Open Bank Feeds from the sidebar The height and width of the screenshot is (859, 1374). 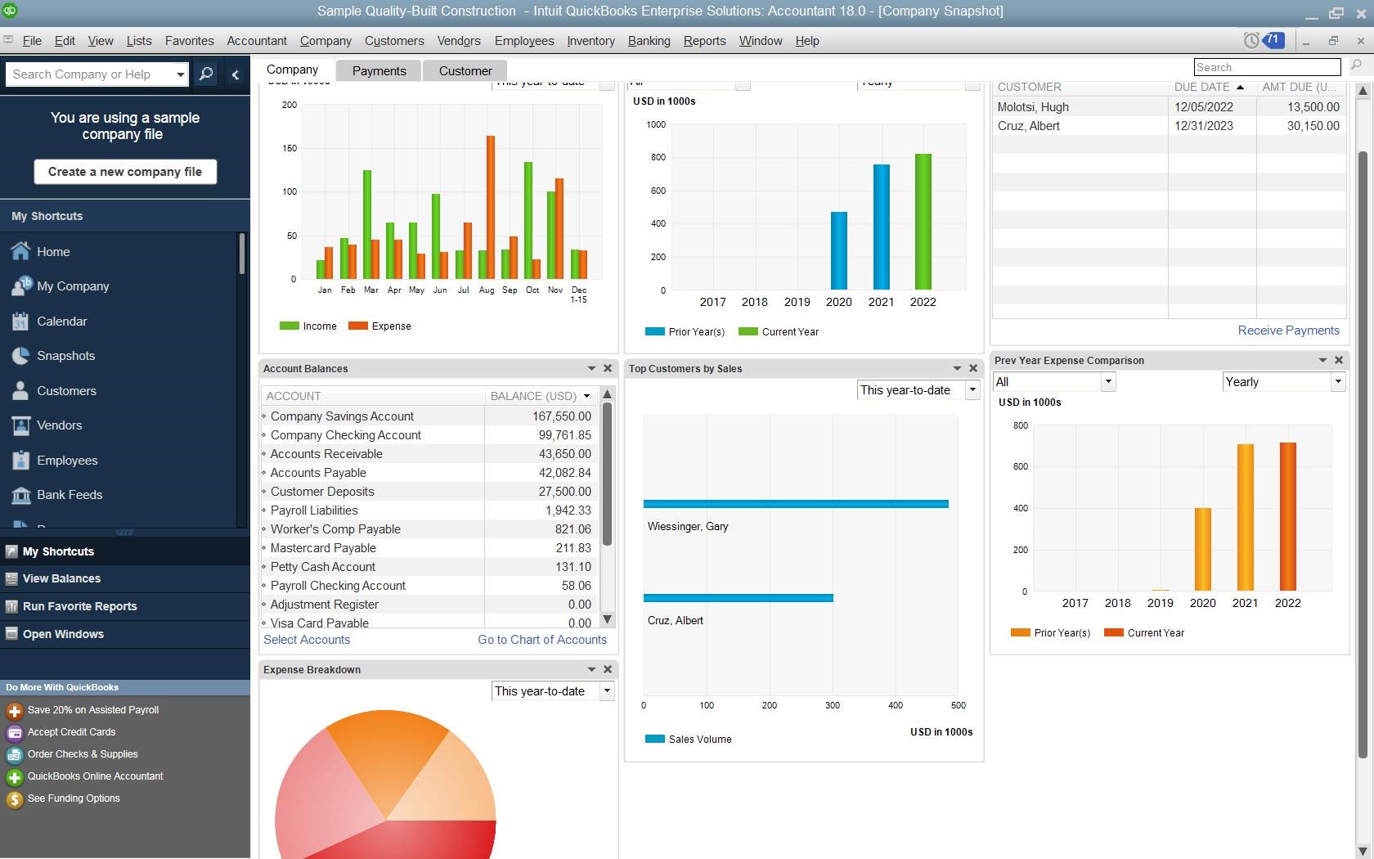pyautogui.click(x=69, y=494)
